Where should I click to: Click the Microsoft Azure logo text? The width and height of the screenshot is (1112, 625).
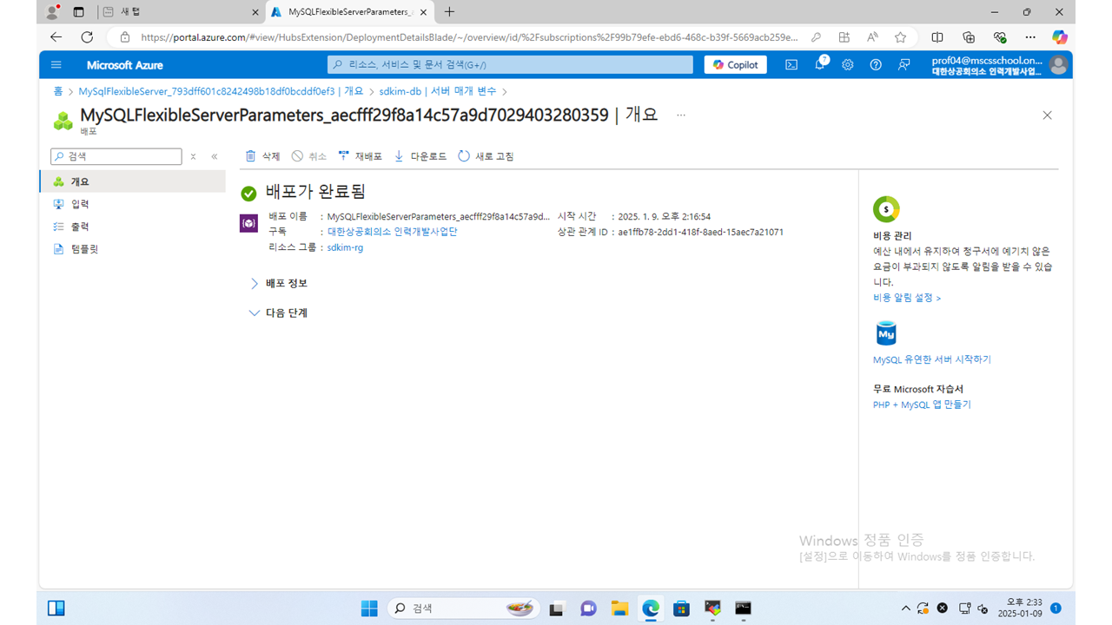coord(125,65)
